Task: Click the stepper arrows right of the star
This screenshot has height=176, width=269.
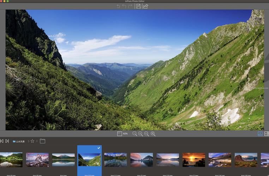Action: click(x=37, y=141)
